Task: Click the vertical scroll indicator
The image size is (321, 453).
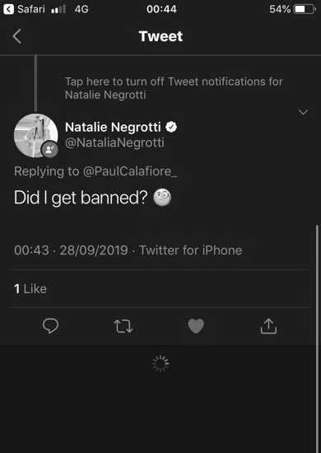Action: pyautogui.click(x=318, y=339)
